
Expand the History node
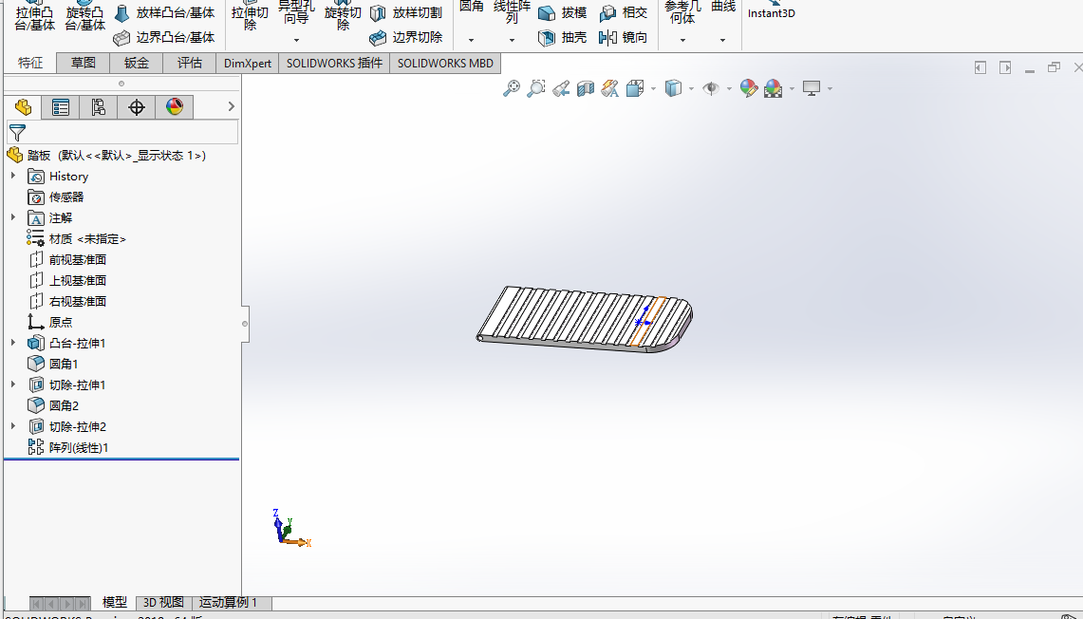[12, 176]
